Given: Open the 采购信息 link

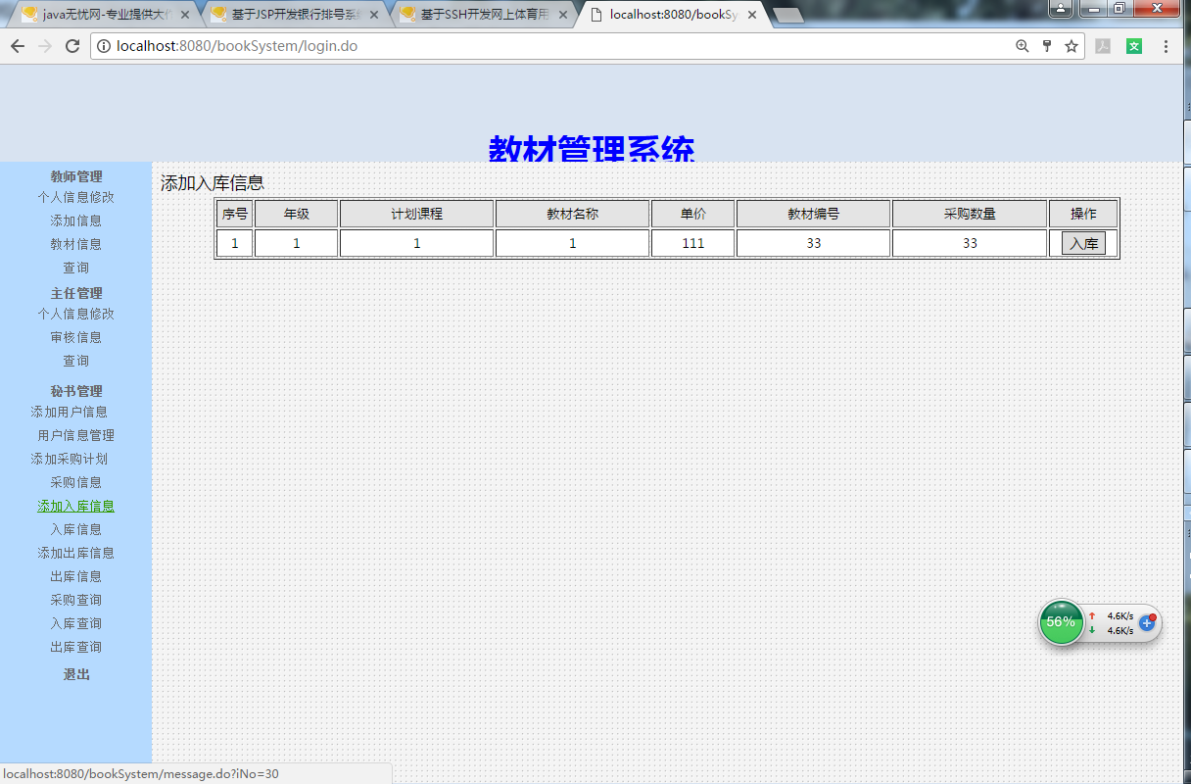Looking at the screenshot, I should coord(76,482).
